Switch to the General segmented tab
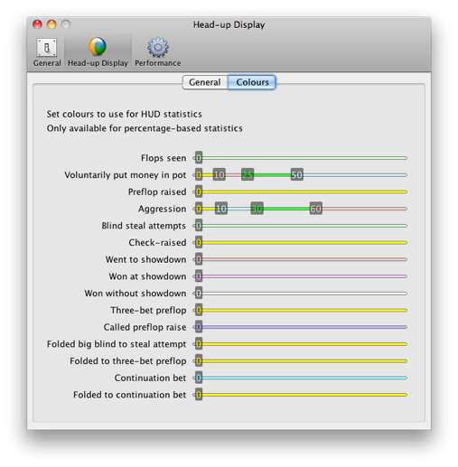Image resolution: width=458 pixels, height=467 pixels. click(205, 82)
